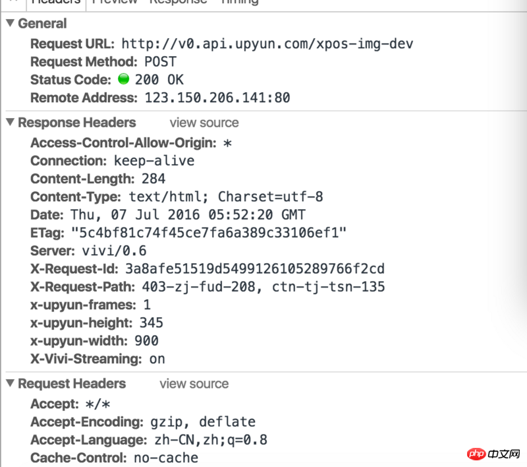
Task: Click the green status code indicator dot
Action: coord(123,80)
